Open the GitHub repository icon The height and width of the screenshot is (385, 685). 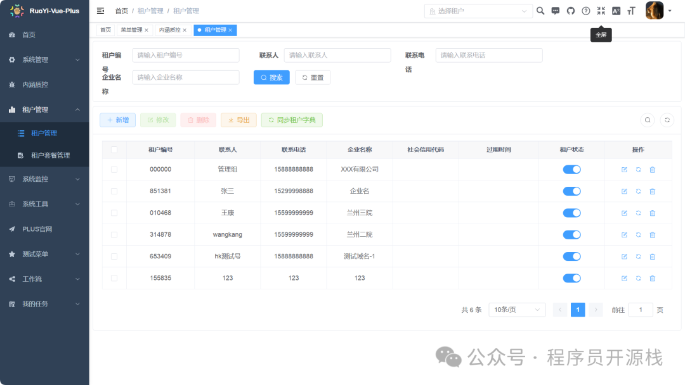(571, 11)
